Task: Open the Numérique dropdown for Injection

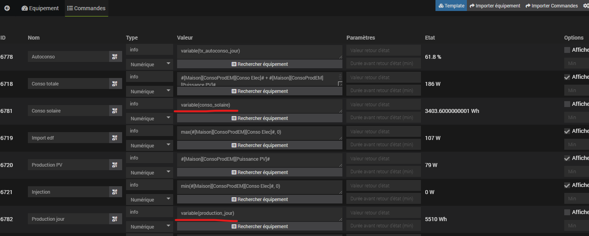Action: point(150,200)
